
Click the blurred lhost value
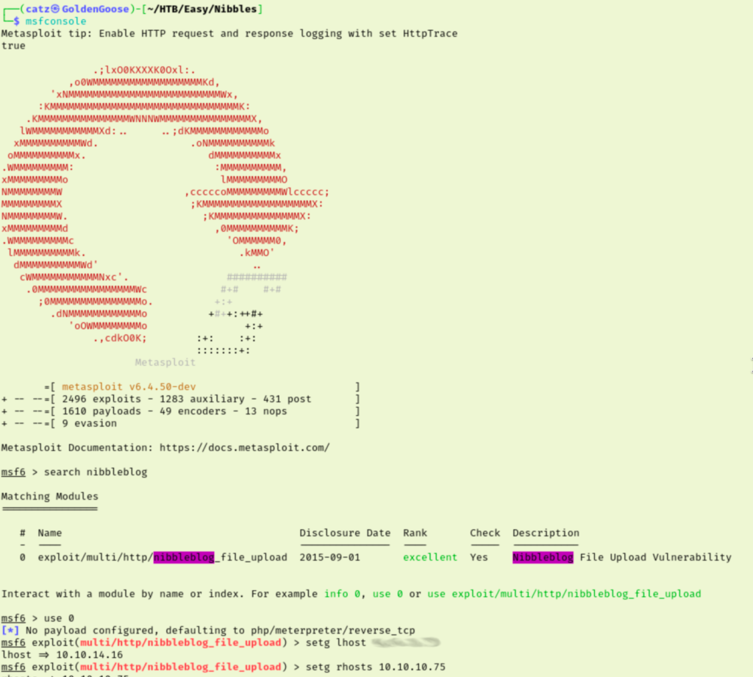tap(406, 642)
